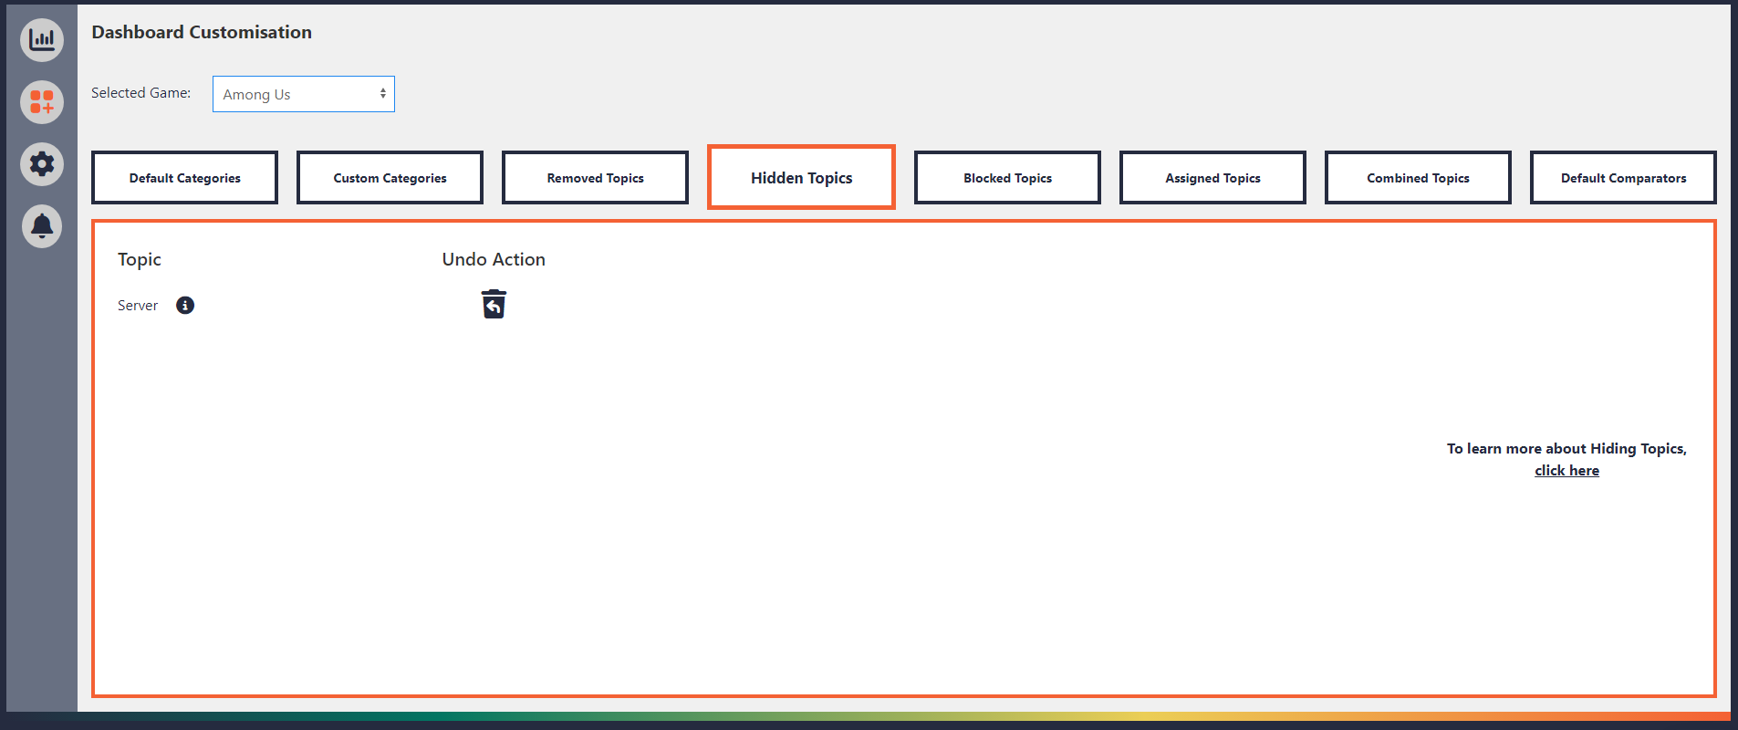Switch to Default Categories tab
This screenshot has width=1738, height=730.
pos(185,178)
